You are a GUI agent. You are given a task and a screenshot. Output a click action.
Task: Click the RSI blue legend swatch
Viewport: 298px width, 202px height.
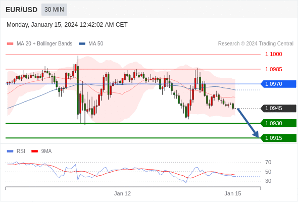[10, 151]
